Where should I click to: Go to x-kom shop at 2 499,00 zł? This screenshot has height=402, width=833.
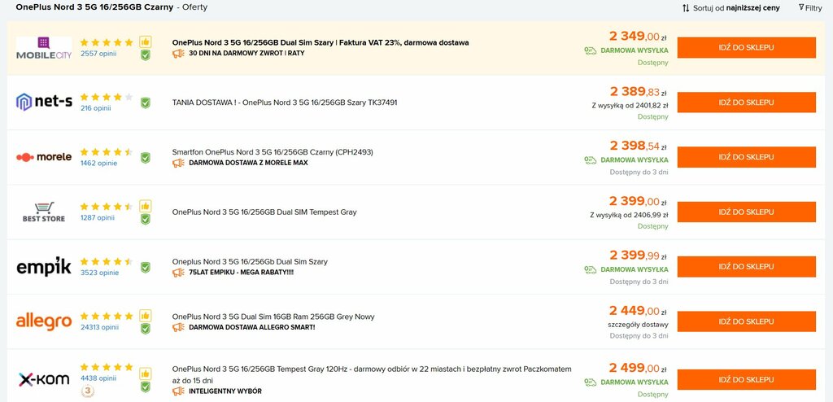747,380
